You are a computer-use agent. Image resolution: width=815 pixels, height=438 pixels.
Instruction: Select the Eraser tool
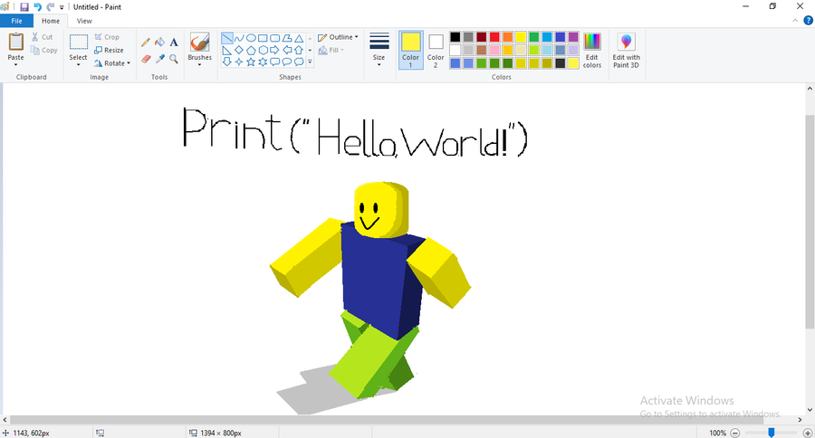[146, 59]
